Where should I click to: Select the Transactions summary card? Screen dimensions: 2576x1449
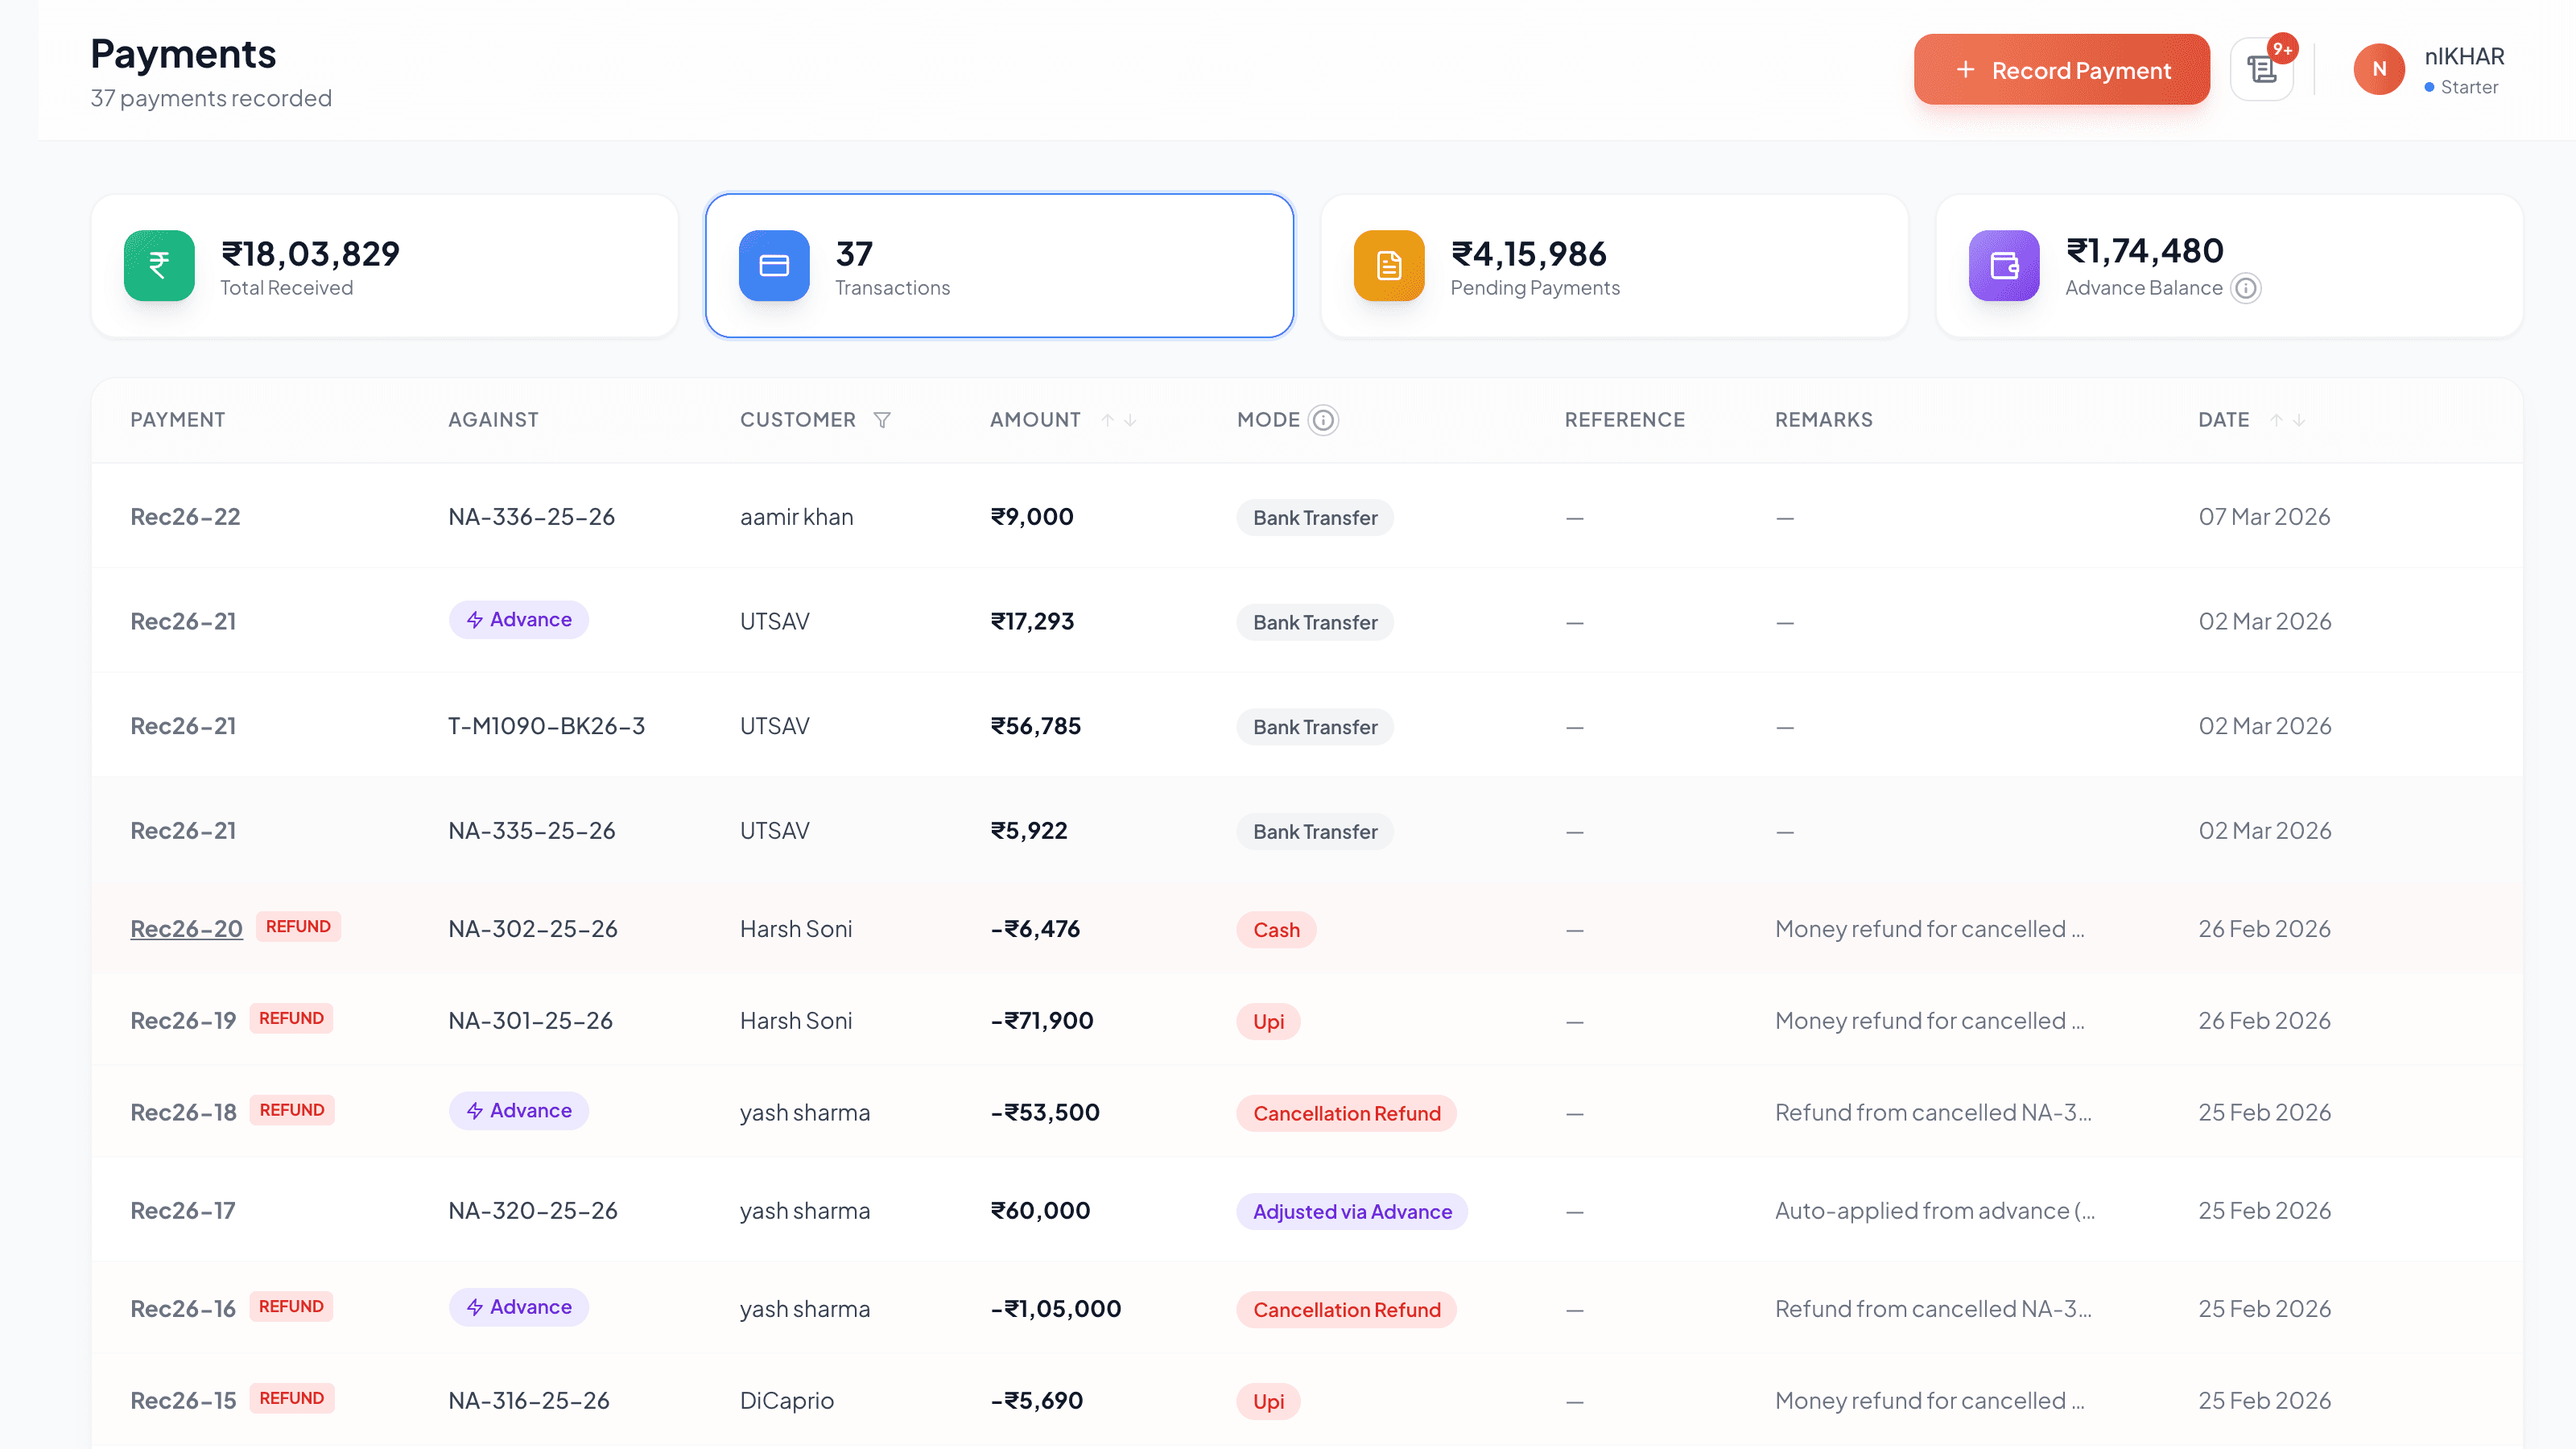(x=999, y=265)
